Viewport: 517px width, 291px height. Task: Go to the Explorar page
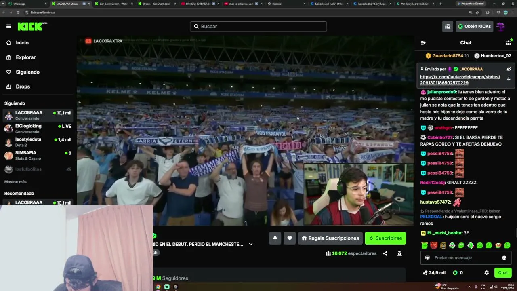(25, 57)
